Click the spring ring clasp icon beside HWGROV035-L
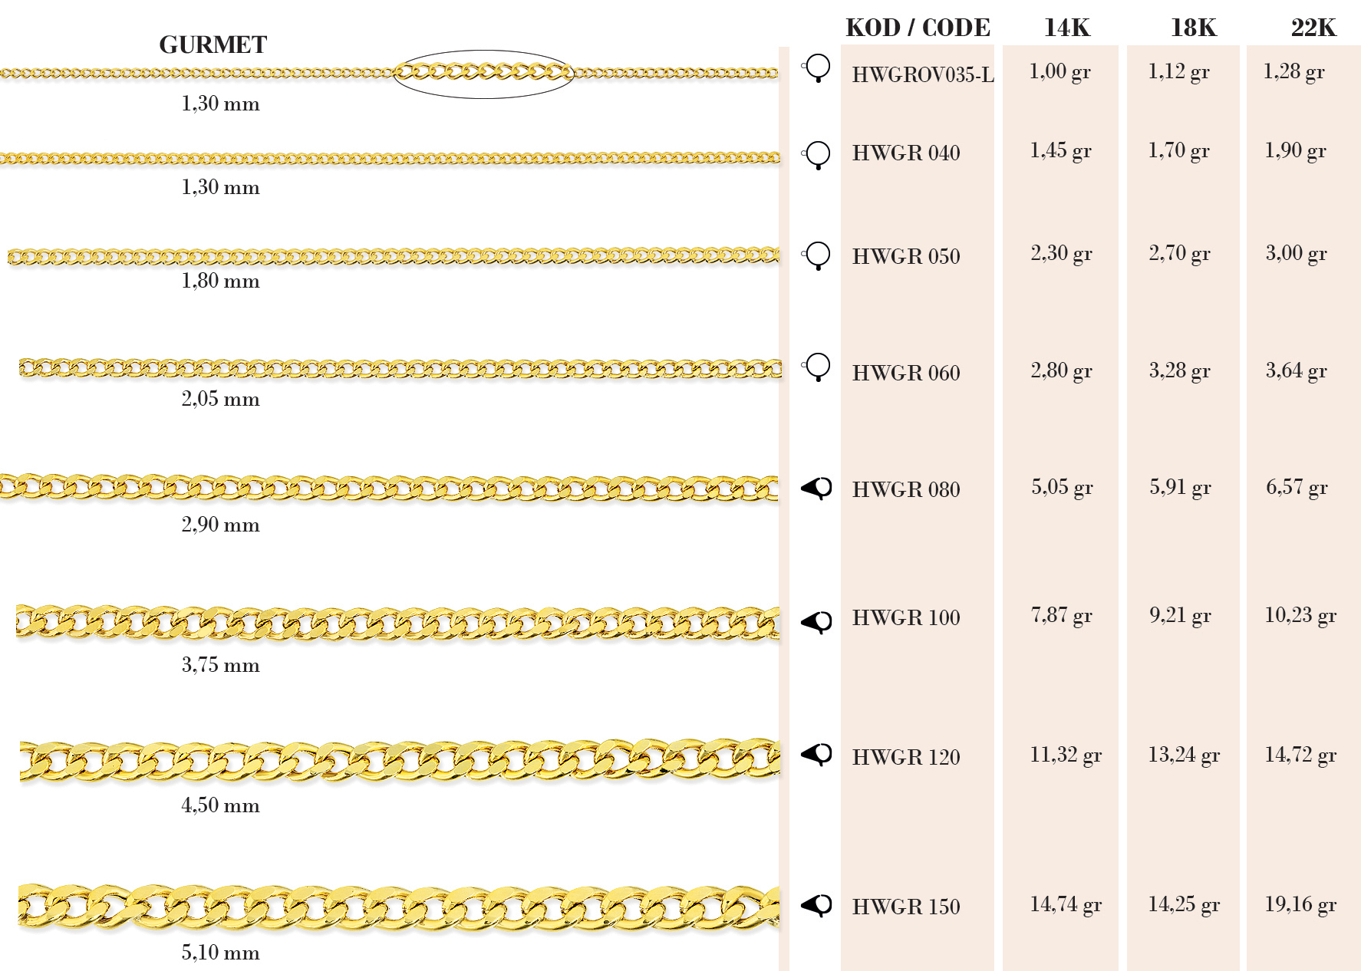The height and width of the screenshot is (971, 1361). [x=818, y=67]
